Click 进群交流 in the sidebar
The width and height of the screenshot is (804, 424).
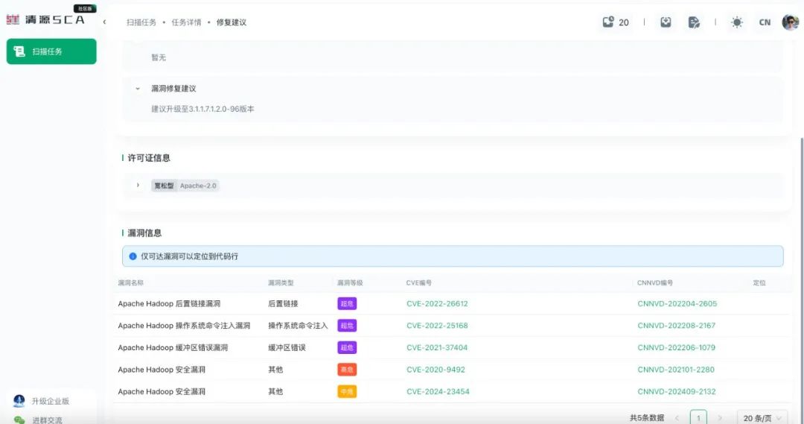47,420
